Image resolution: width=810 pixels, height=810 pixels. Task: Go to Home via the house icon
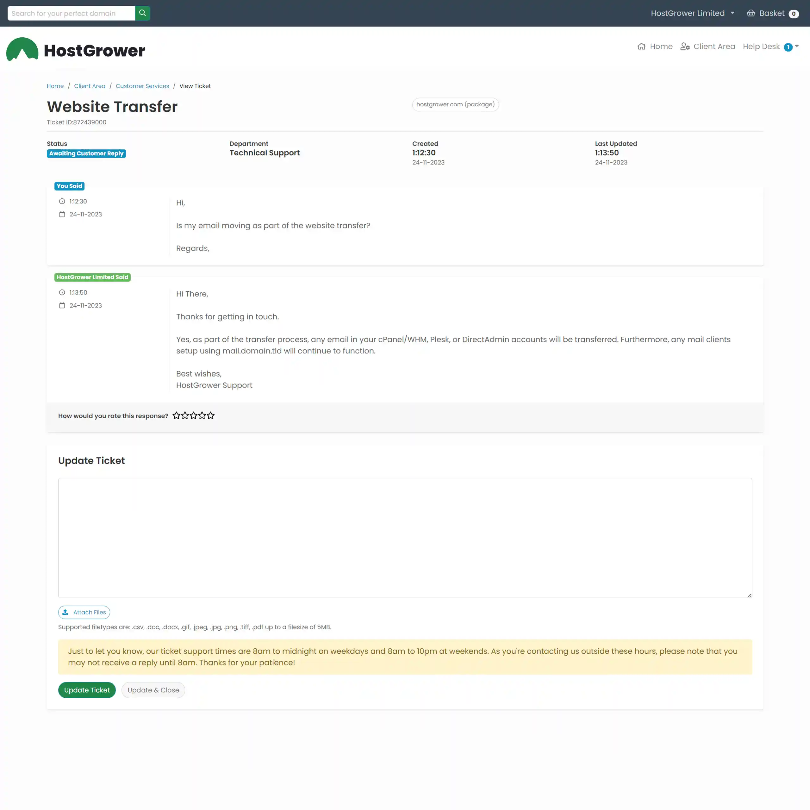tap(641, 47)
